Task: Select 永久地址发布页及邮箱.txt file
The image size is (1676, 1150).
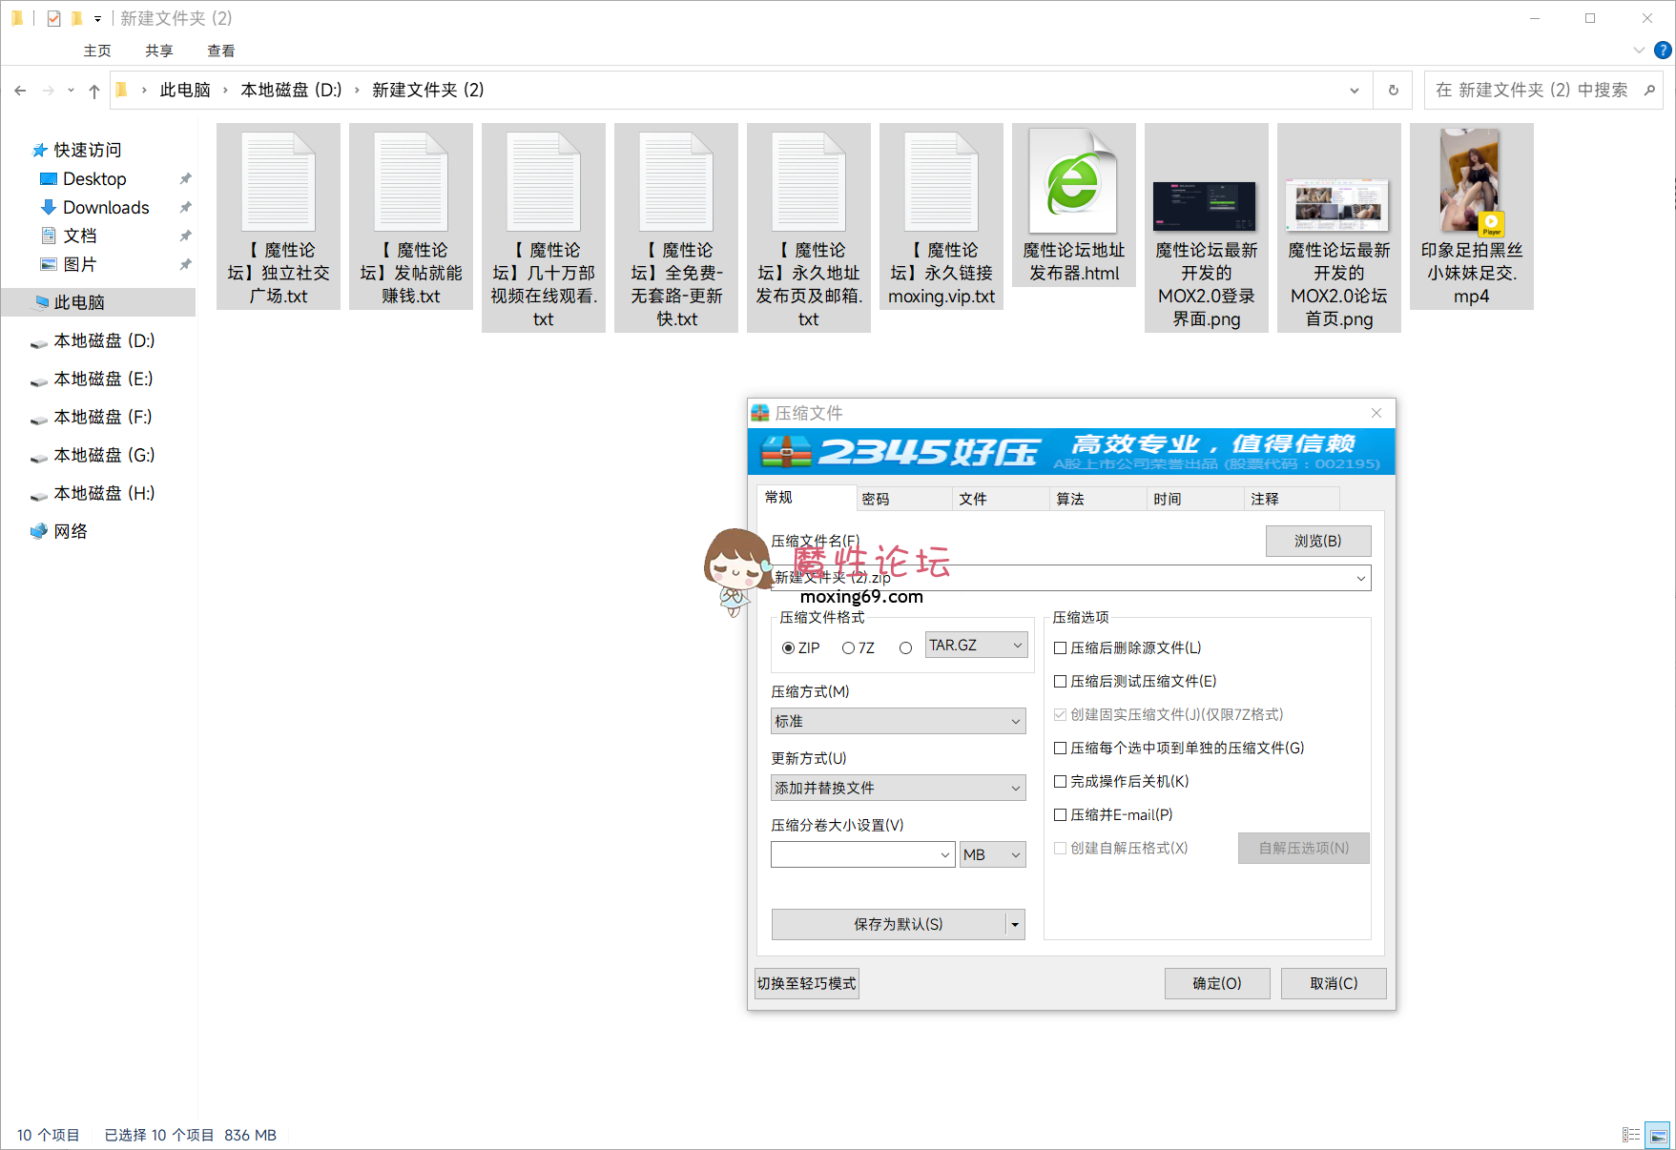Action: (809, 228)
